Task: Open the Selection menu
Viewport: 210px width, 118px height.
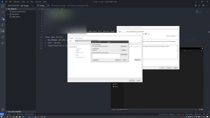Action: coord(17,2)
